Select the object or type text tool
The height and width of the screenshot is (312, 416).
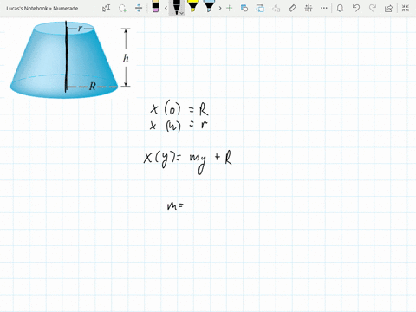pos(106,8)
